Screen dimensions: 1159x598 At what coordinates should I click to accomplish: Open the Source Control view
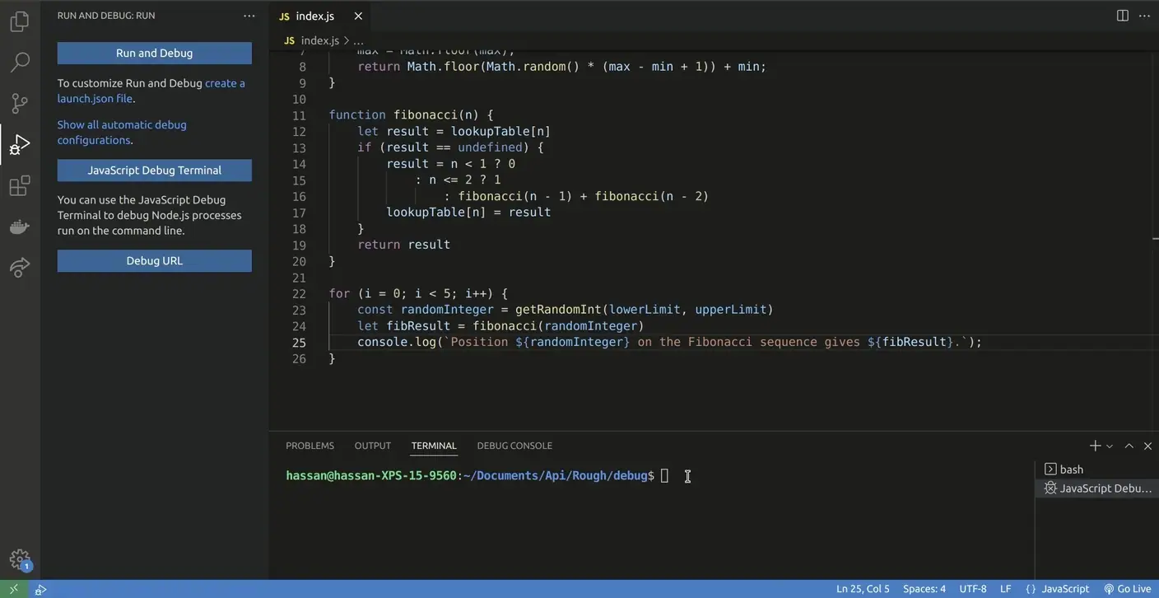[20, 103]
